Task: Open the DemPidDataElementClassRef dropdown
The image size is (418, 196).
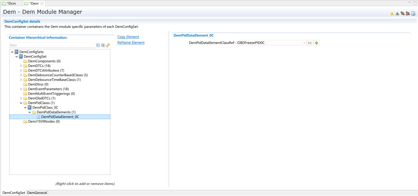Action: click(304, 43)
